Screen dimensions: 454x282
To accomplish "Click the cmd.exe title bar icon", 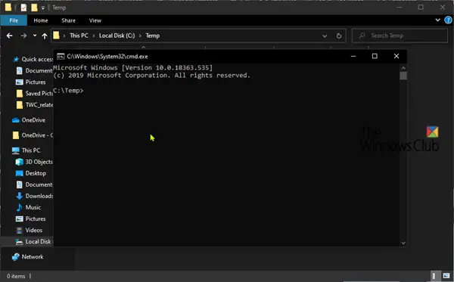I will coord(61,57).
